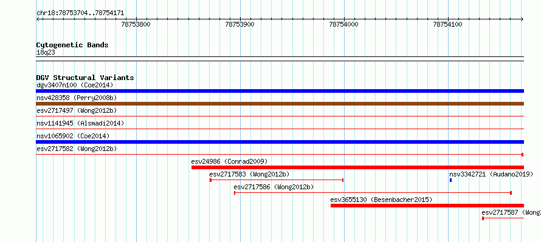Click the esv2717497 (Wong2012b) label
Image resolution: width=541 pixels, height=242 pixels.
pos(77,110)
